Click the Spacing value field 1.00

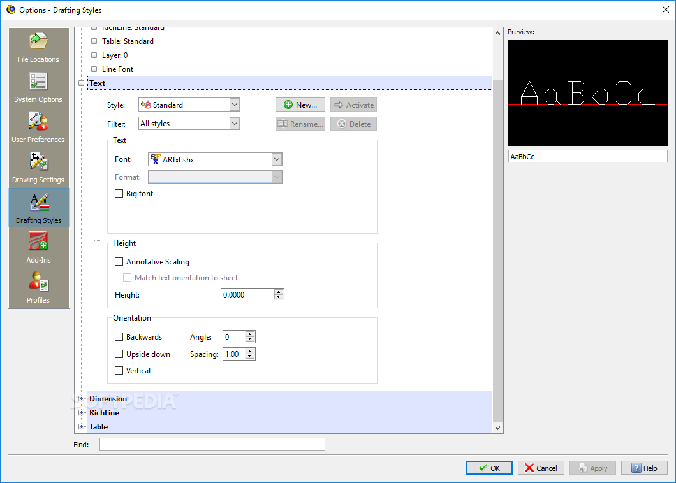[x=233, y=354]
